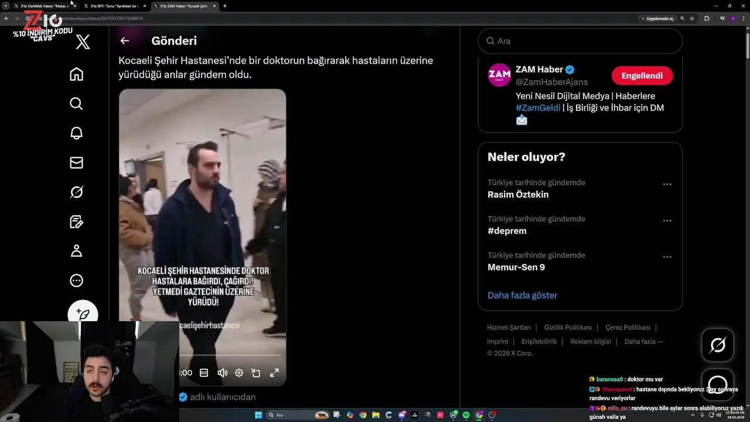Open Gizlilik Politikası footer link
Screen dimensions: 750x422
568,327
